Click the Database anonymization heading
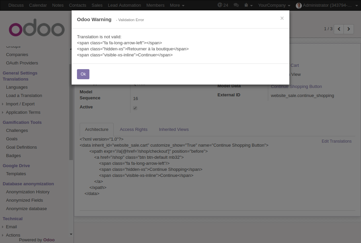The image size is (361, 243). point(28,184)
